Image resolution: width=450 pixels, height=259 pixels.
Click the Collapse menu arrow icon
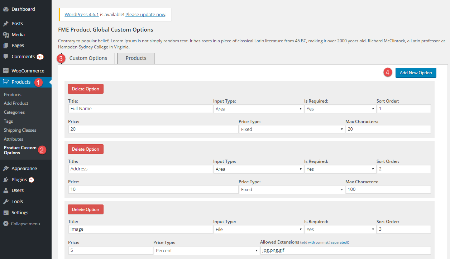tap(6, 224)
